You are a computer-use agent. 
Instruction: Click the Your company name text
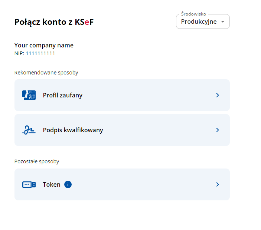pyautogui.click(x=44, y=45)
